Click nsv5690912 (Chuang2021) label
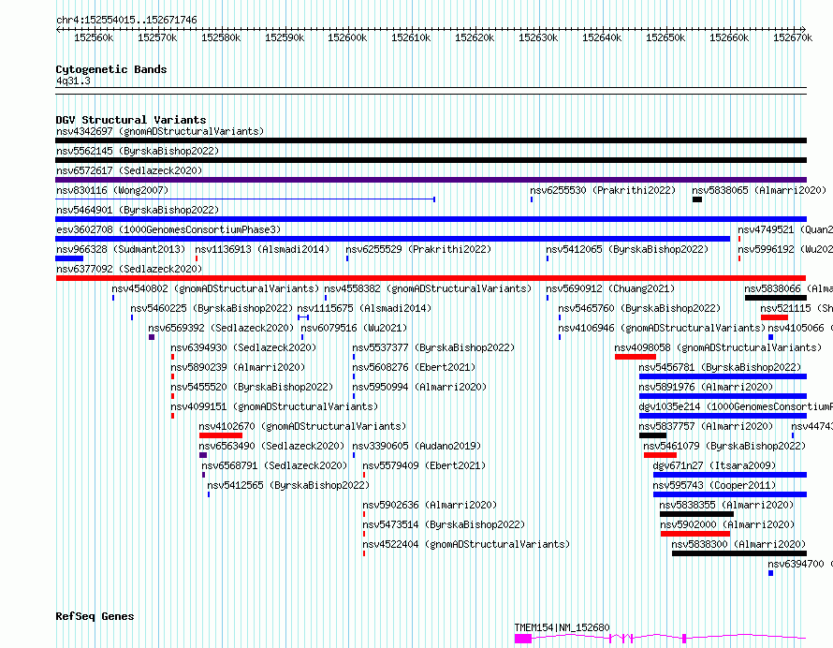Viewport: 833px width, 648px height. click(610, 288)
